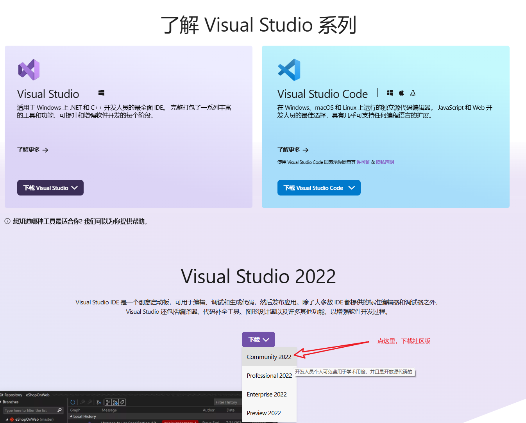Click the Graph column header
Viewport: 526px width, 423px height.
pos(75,410)
